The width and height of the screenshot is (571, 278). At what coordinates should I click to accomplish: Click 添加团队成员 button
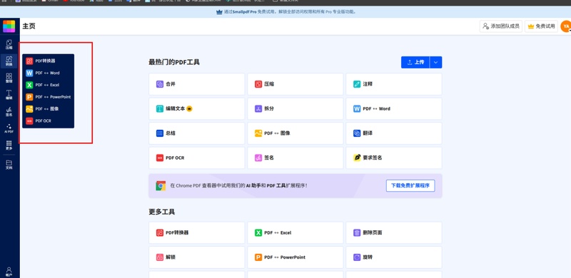click(501, 26)
